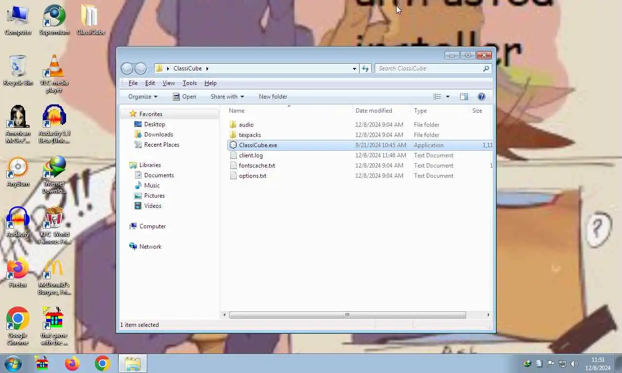Open Desktop in navigation pane
The width and height of the screenshot is (622, 373).
[155, 124]
